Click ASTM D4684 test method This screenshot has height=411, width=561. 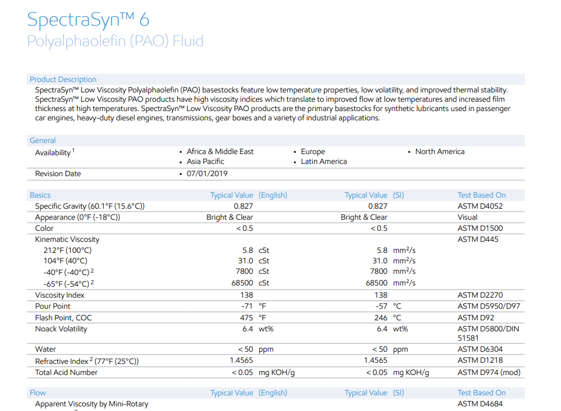(x=480, y=404)
